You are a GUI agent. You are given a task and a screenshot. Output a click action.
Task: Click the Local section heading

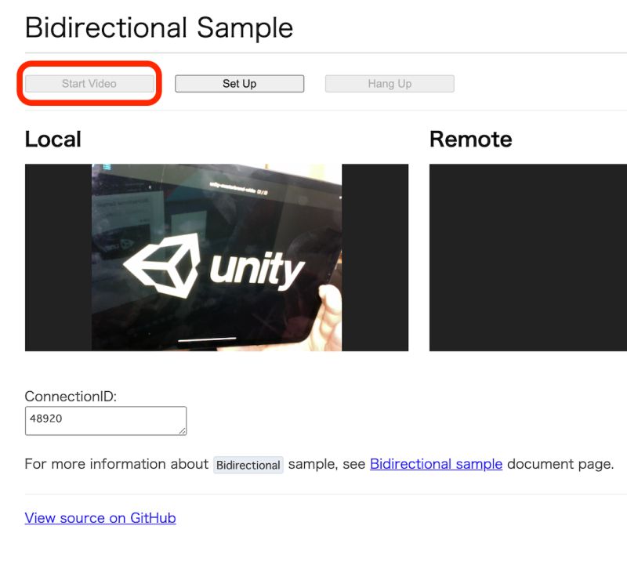pyautogui.click(x=53, y=140)
